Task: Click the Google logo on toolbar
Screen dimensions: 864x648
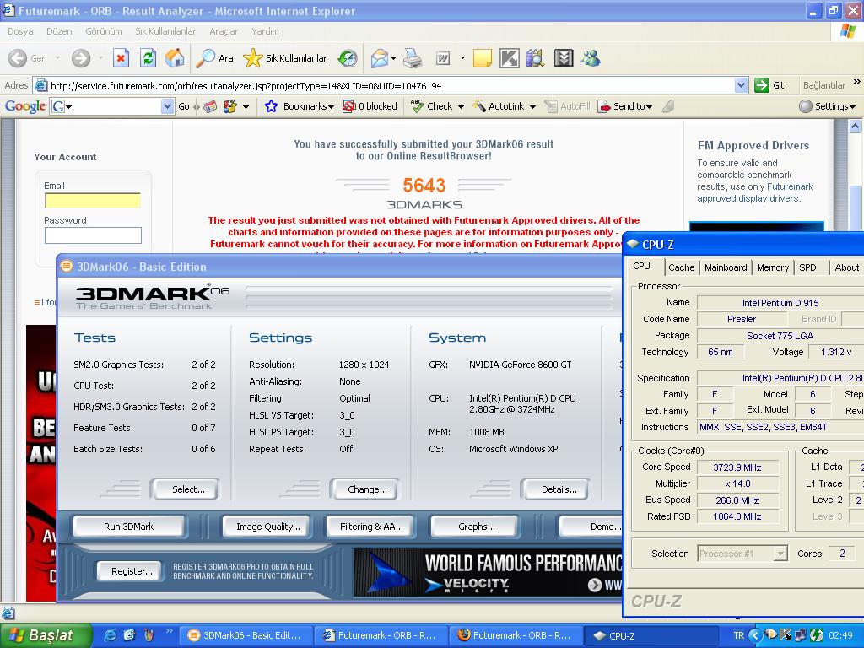Action: (25, 106)
